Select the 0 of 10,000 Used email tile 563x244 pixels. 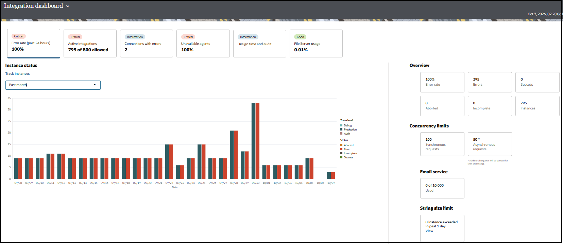[442, 188]
